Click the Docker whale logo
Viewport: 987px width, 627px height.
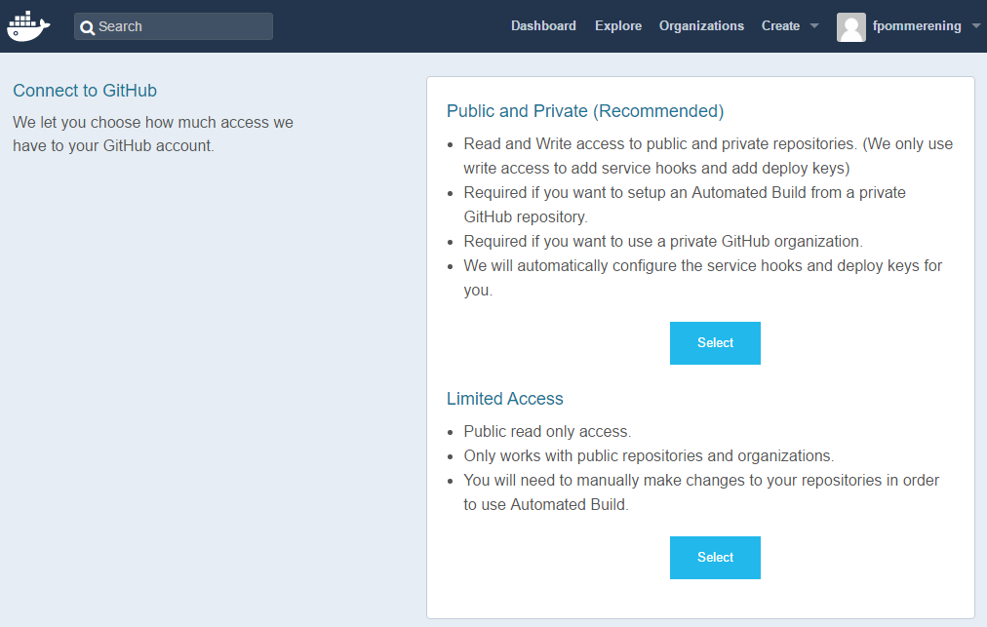tap(28, 25)
